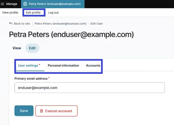174x125 pixels.
Task: Open the View profile link
Action: [x=10, y=13]
